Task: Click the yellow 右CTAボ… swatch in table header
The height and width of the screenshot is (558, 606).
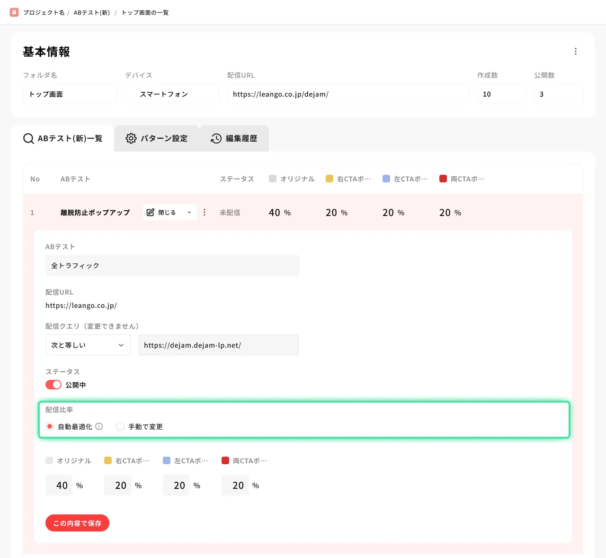Action: pos(330,179)
